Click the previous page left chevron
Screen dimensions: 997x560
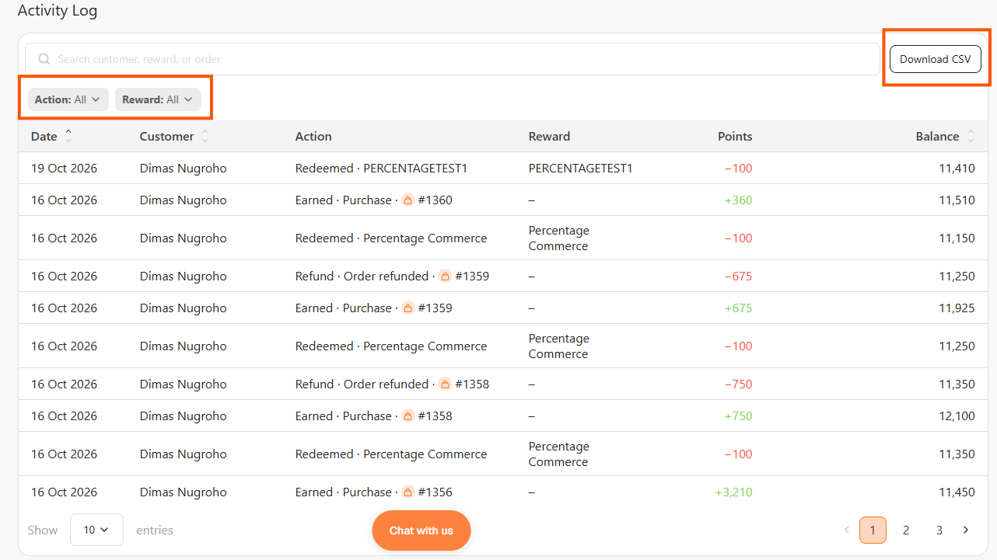coord(847,530)
